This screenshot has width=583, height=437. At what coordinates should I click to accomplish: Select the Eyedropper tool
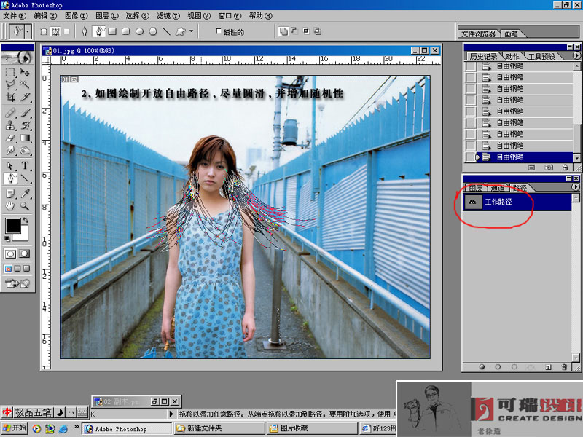click(26, 193)
